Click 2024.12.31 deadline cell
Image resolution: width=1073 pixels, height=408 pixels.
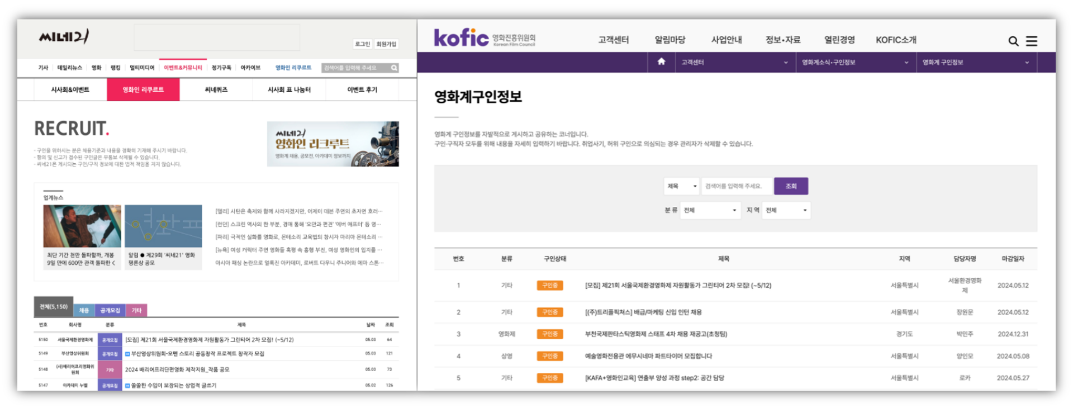pyautogui.click(x=1013, y=334)
